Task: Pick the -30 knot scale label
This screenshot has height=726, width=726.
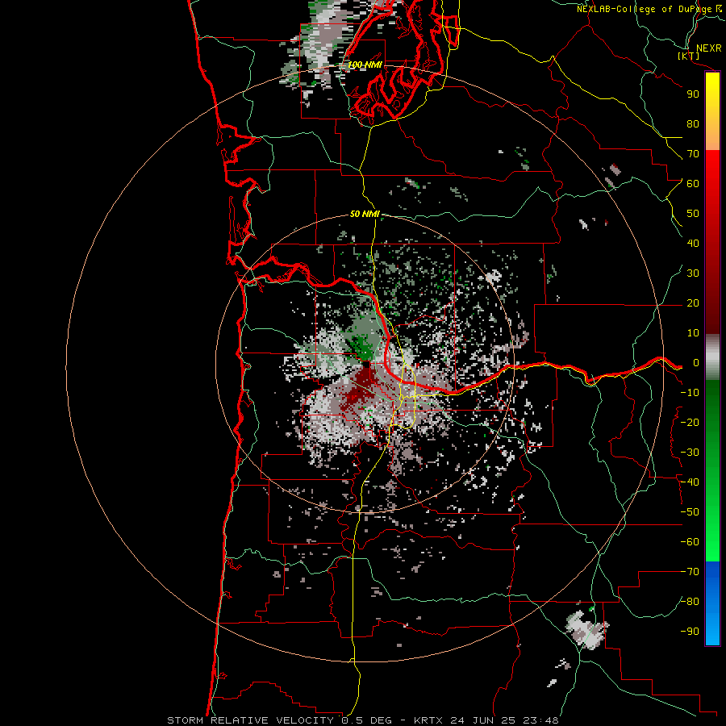Action: click(x=690, y=453)
